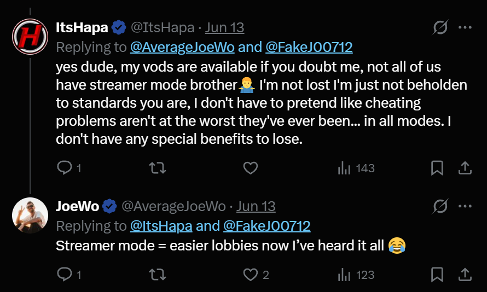The width and height of the screenshot is (487, 292).
Task: Repost JoeWo's streamer mode tweet
Action: coord(158,275)
